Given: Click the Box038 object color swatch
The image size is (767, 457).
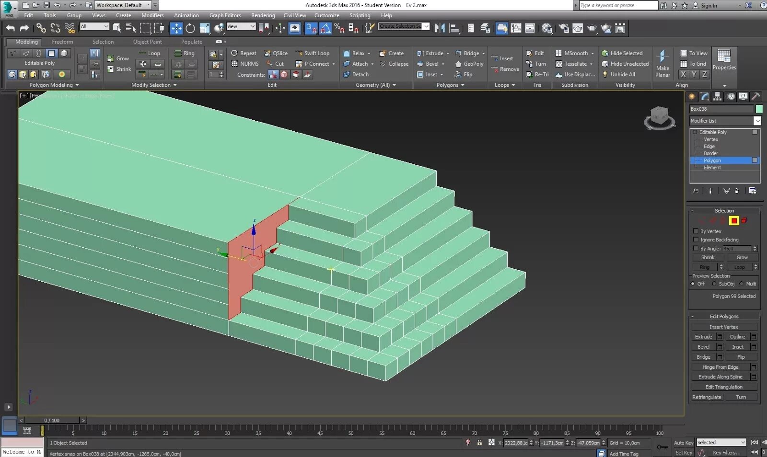Looking at the screenshot, I should pos(759,109).
